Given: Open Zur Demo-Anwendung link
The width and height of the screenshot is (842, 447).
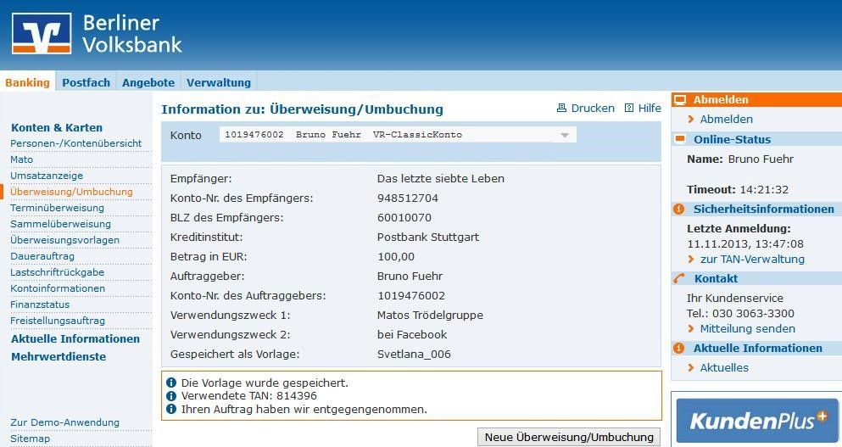Looking at the screenshot, I should 64,422.
